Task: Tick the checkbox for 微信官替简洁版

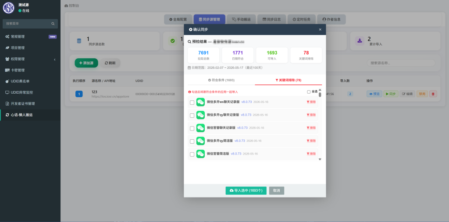Action: pyautogui.click(x=192, y=155)
